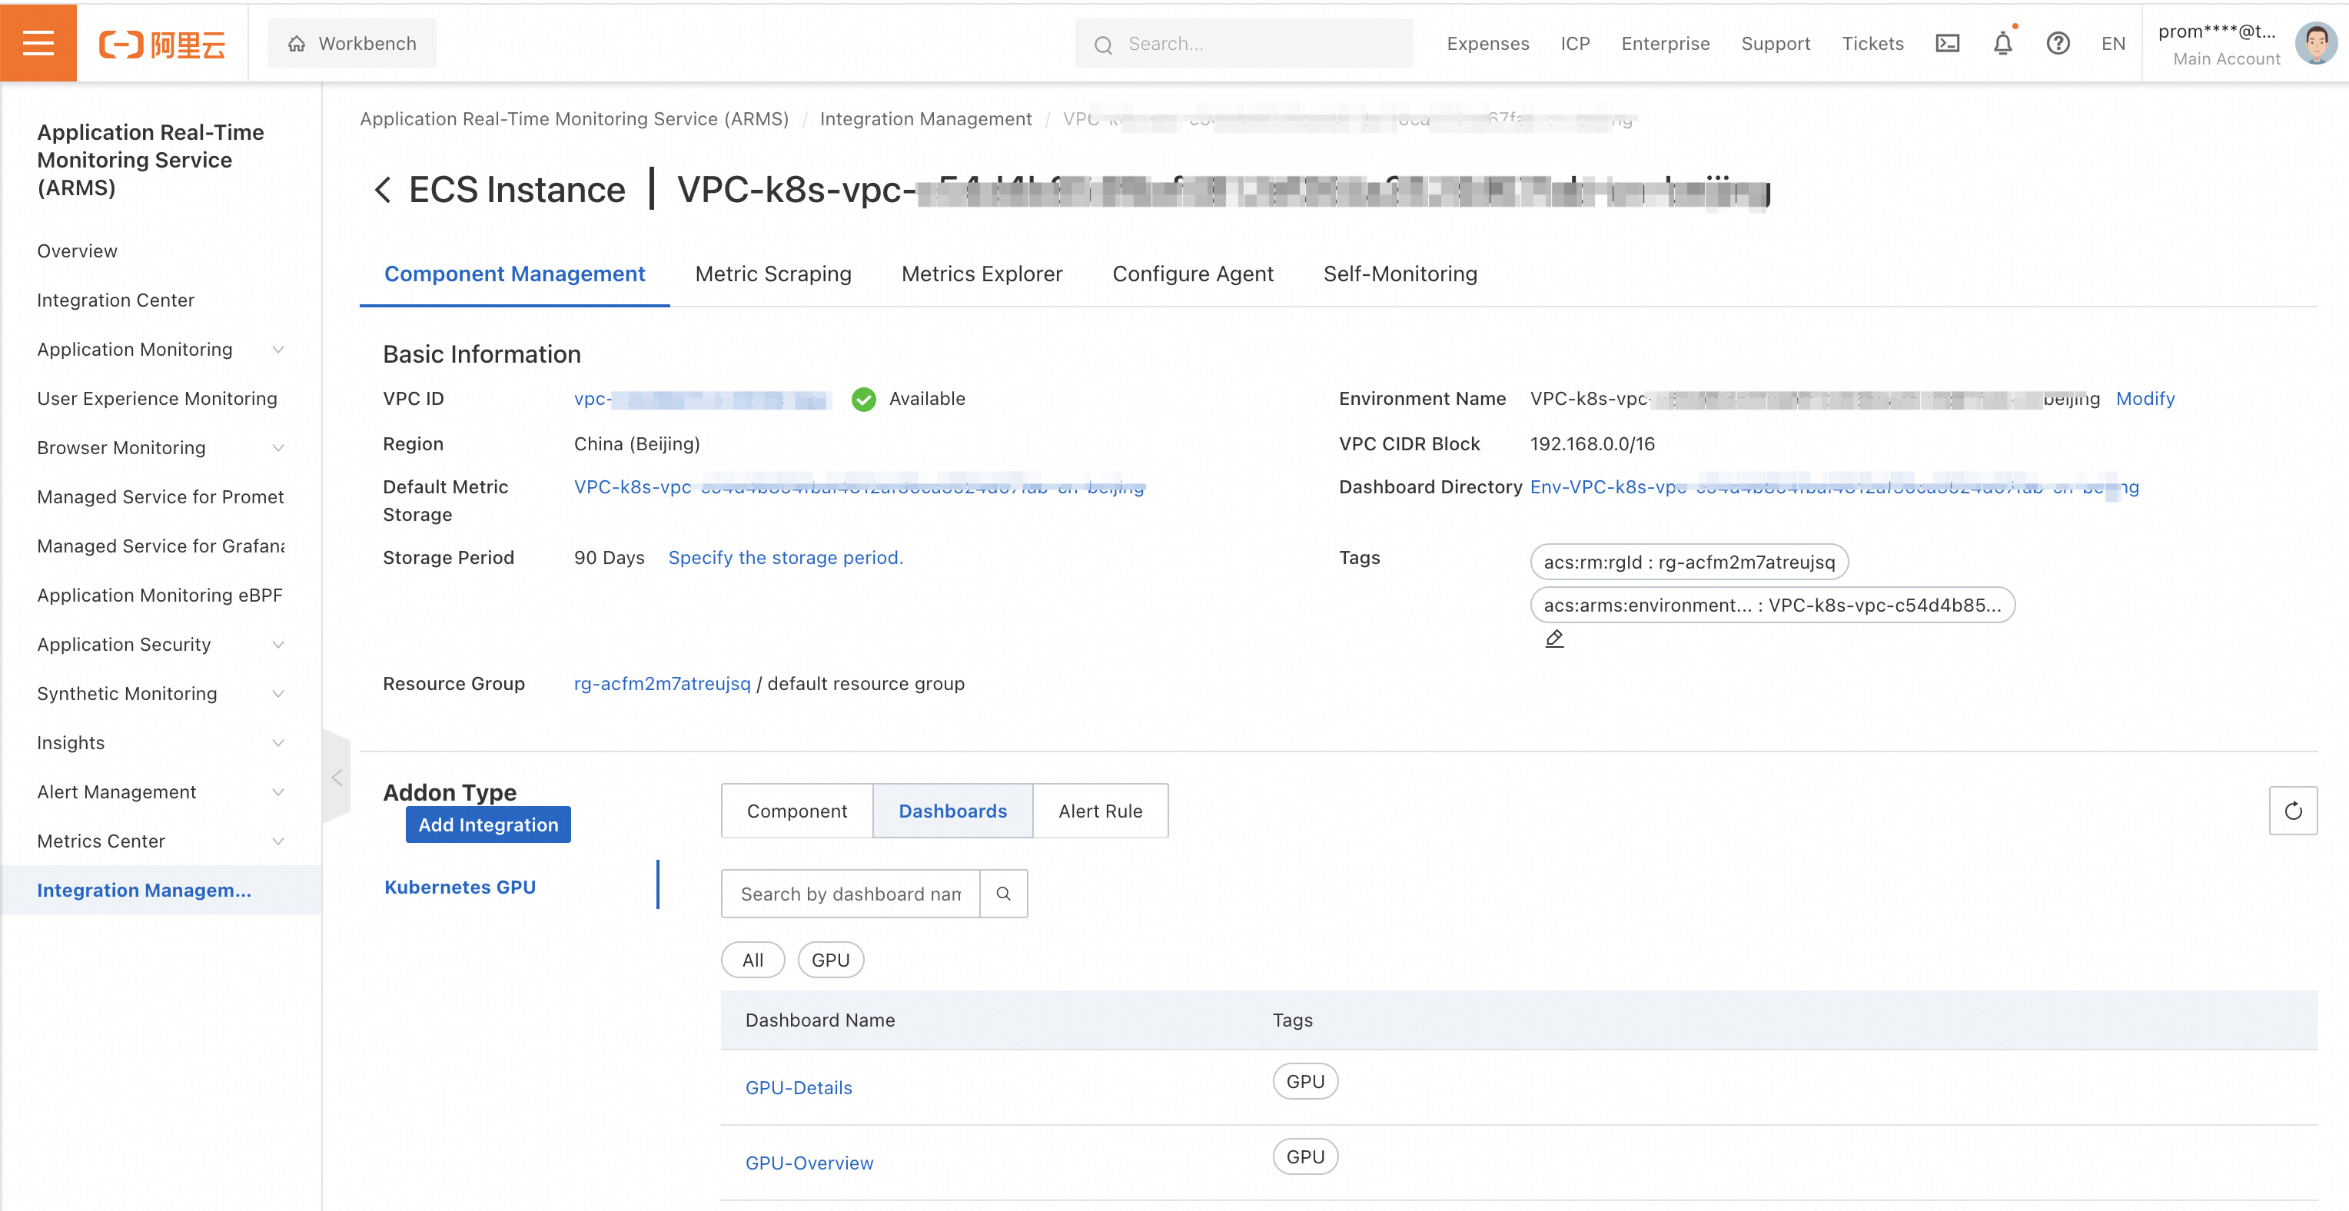Open the Default Metric Storage link
Screen dimensions: 2349x1211
pos(859,487)
